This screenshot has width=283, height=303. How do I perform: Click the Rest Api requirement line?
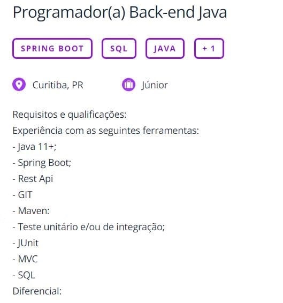click(33, 179)
